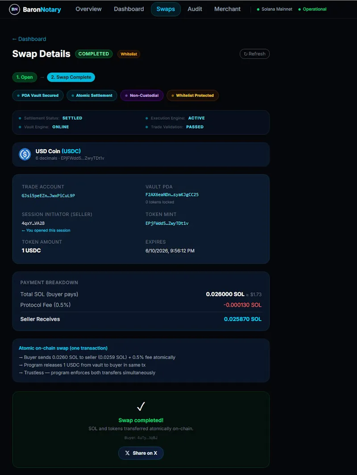This screenshot has height=475, width=357.
Task: Open trade account GJsi5peEZn…JwxPiCuL9P link
Action: [48, 196]
